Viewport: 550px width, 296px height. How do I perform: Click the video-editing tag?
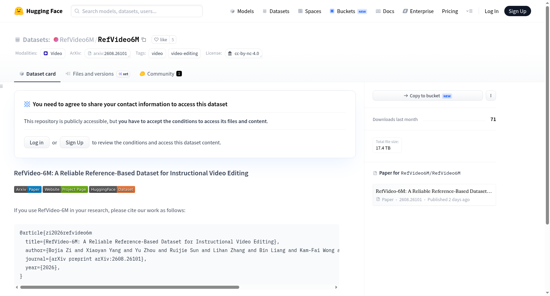pyautogui.click(x=184, y=53)
